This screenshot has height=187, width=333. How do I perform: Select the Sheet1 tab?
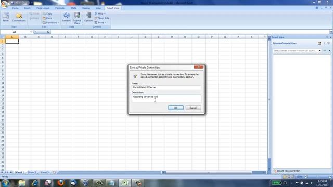[x=19, y=172]
